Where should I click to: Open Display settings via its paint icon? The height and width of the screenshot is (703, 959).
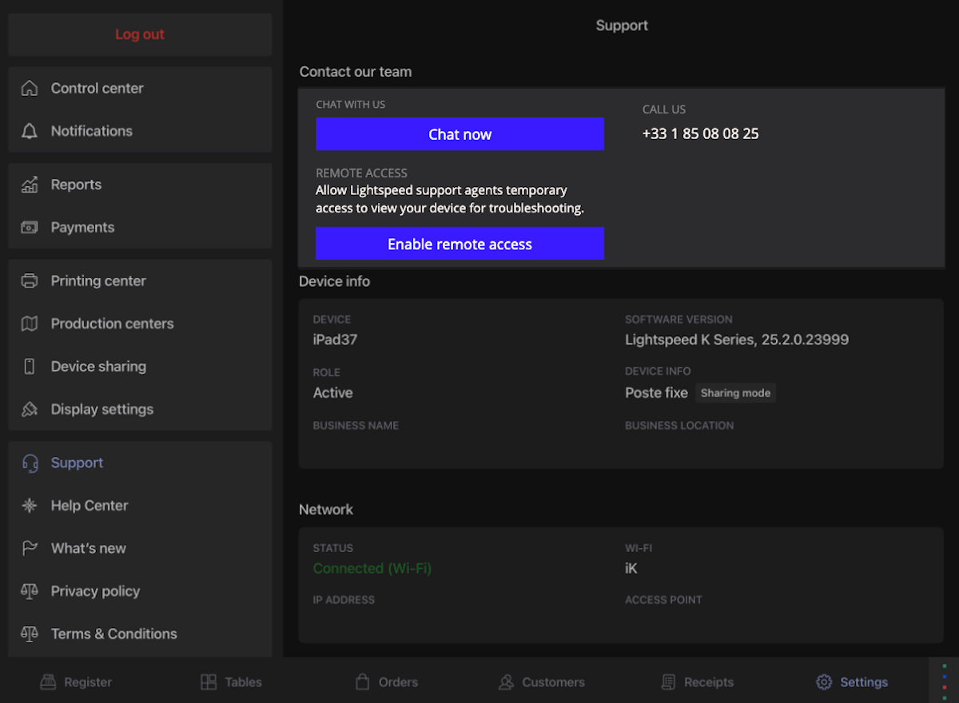30,409
